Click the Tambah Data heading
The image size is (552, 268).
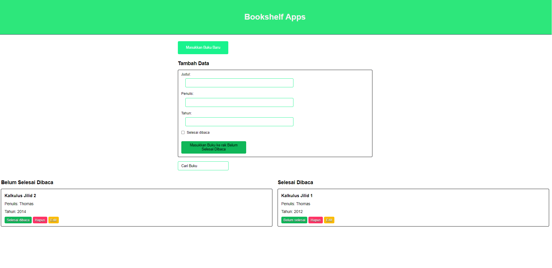193,63
